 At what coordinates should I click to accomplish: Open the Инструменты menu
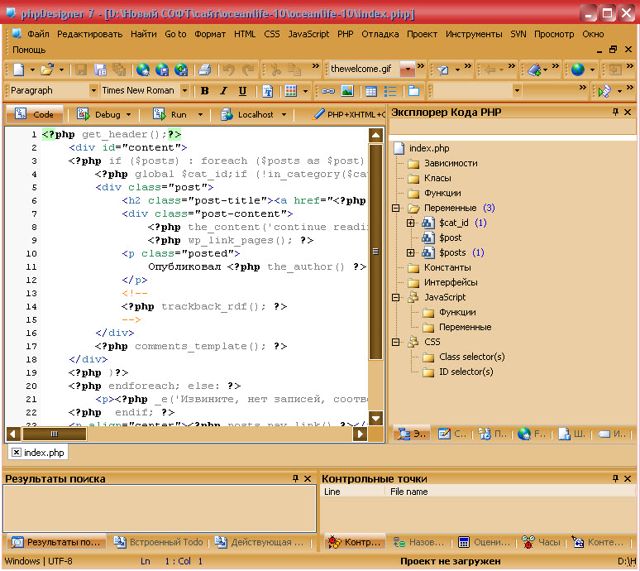[473, 34]
